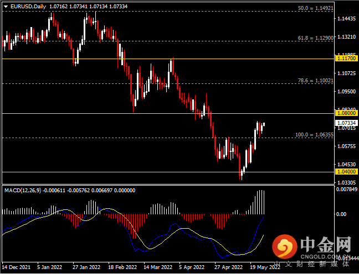Screen dimensions: 359x274
Task: Click the 5 Apr 2022 date label
Action: [192, 267]
